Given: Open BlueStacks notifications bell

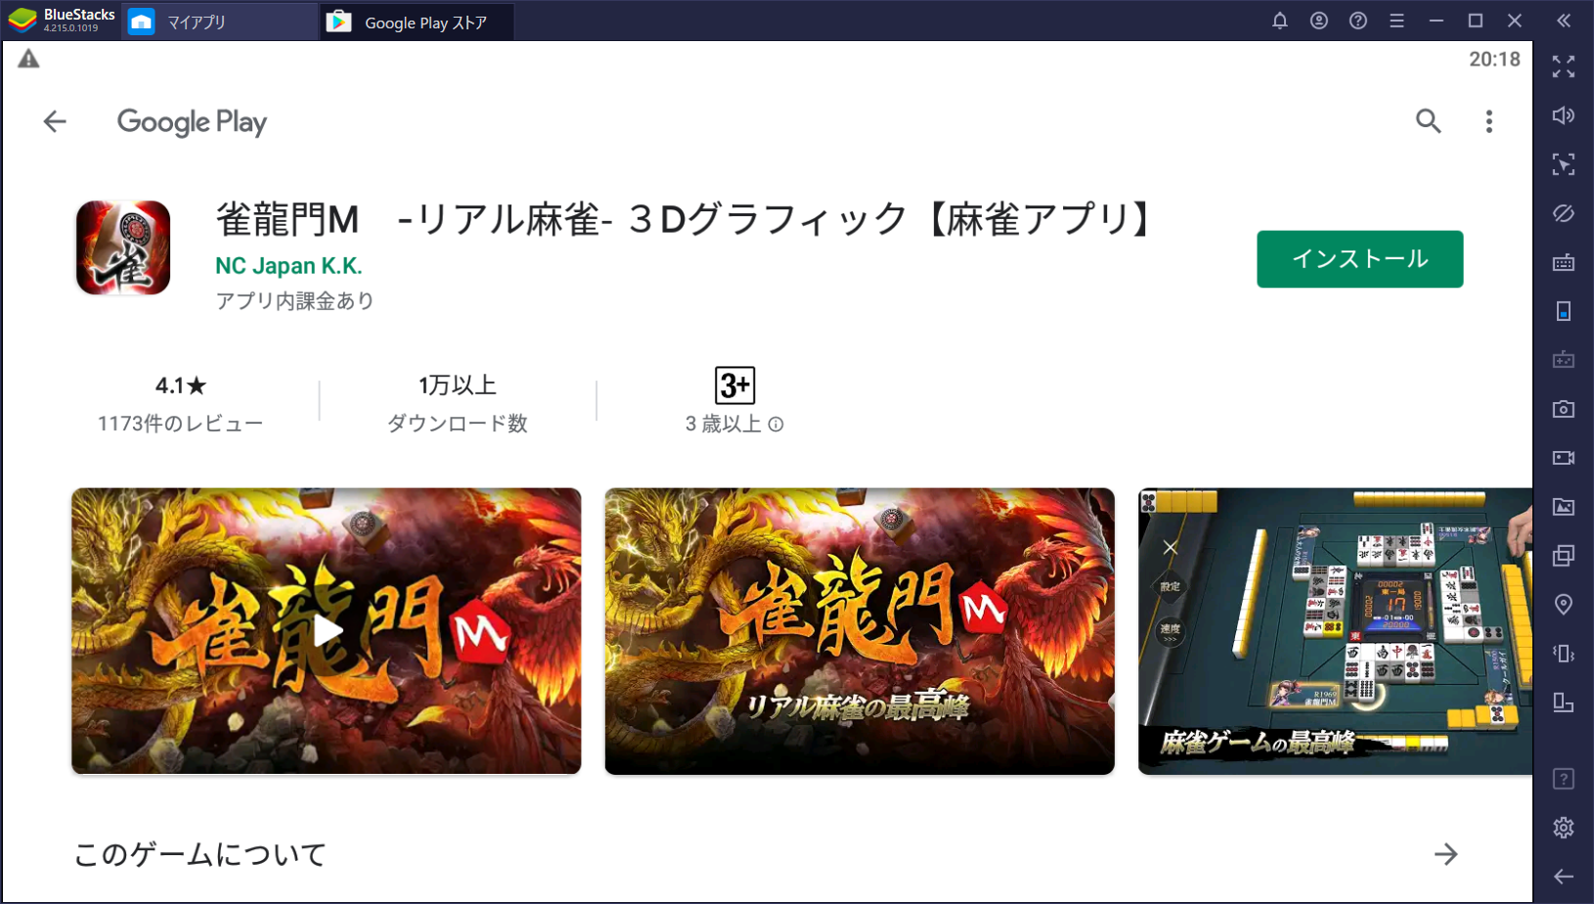Looking at the screenshot, I should pos(1279,21).
